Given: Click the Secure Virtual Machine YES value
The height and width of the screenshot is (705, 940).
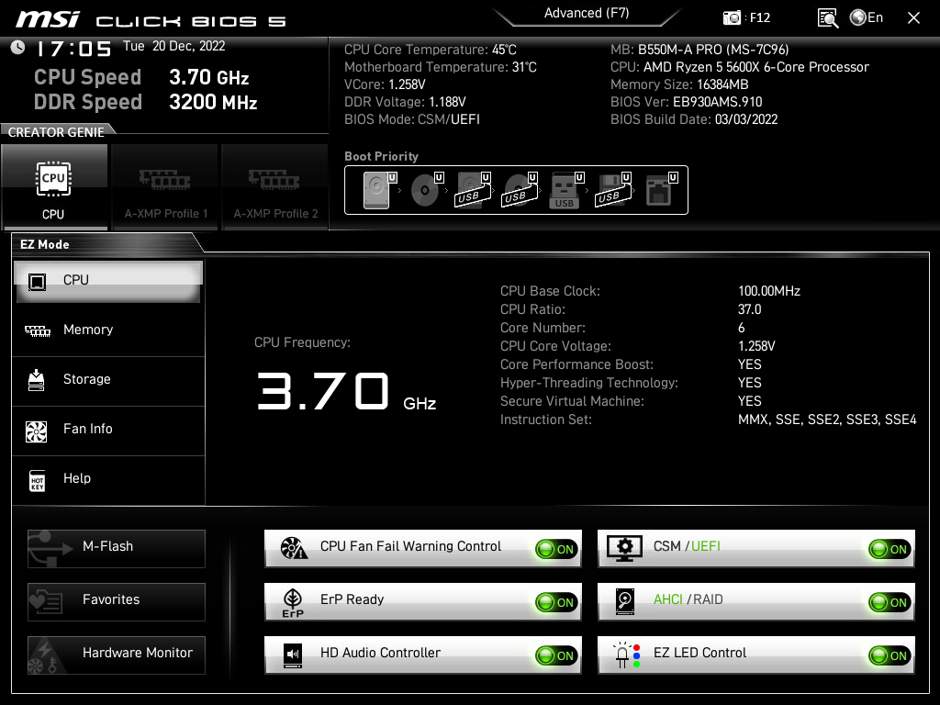Looking at the screenshot, I should click(x=749, y=401).
